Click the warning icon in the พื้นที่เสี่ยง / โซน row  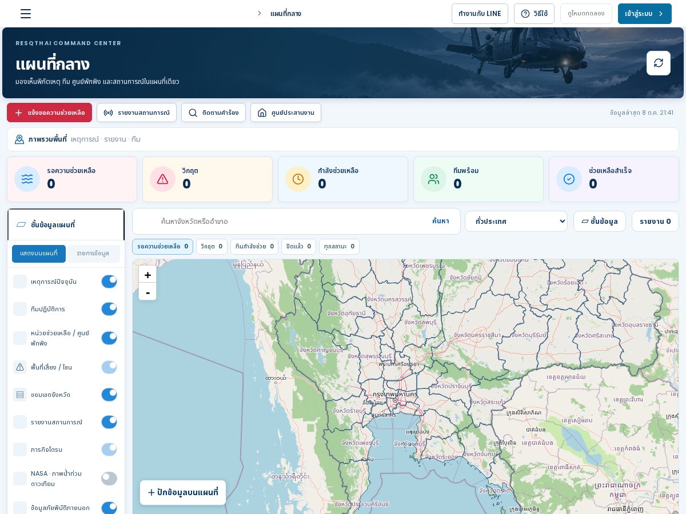(x=20, y=367)
